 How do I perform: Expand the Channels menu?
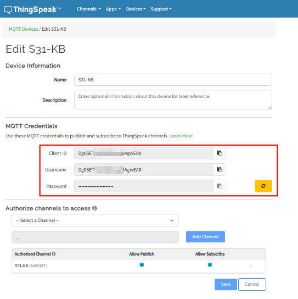pyautogui.click(x=89, y=9)
